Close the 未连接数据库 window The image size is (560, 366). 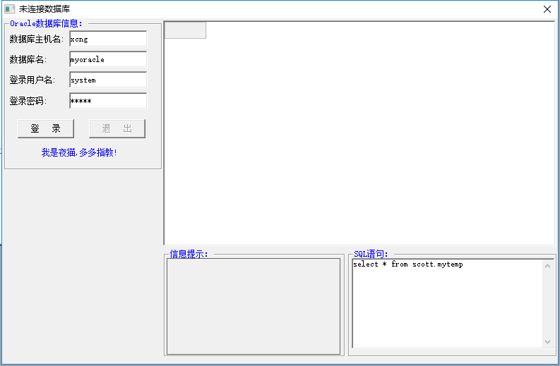pyautogui.click(x=547, y=9)
